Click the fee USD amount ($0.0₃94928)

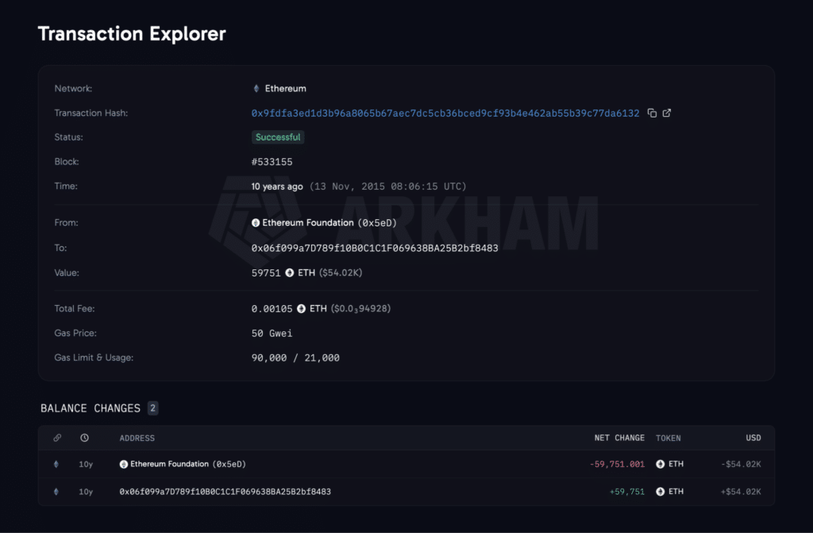pos(361,309)
